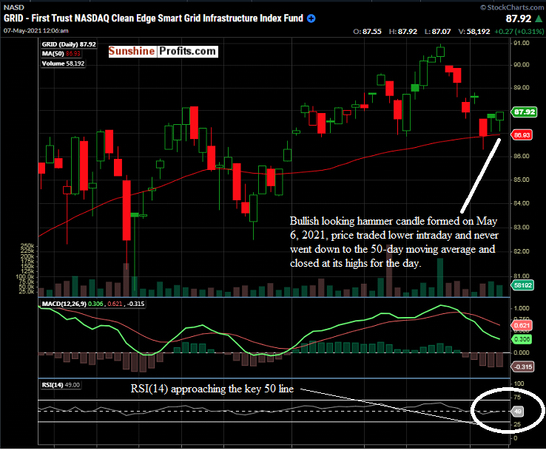Click the open price O: 87.55

(x=368, y=31)
